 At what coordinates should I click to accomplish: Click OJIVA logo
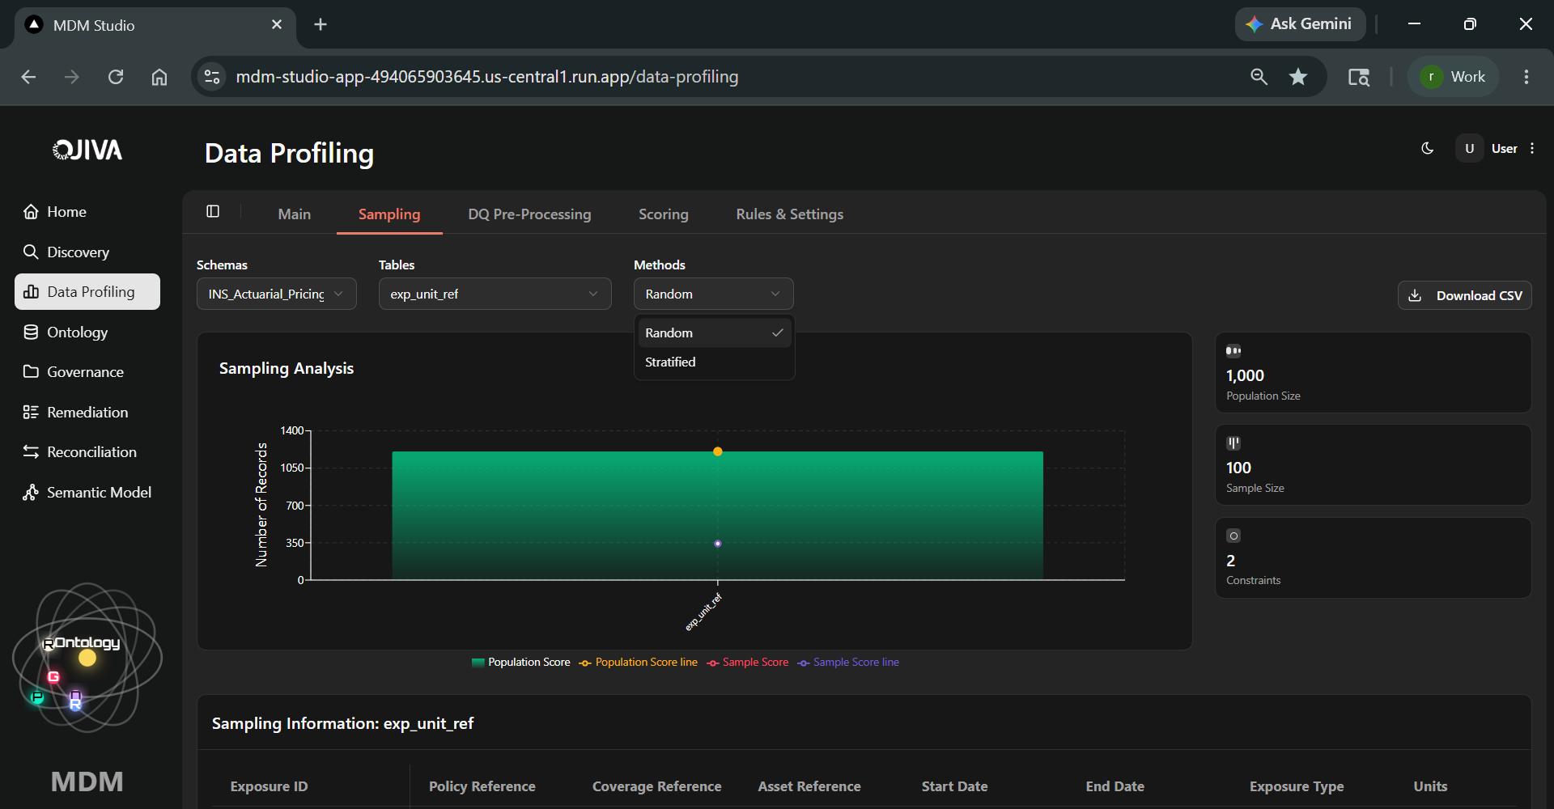[87, 150]
